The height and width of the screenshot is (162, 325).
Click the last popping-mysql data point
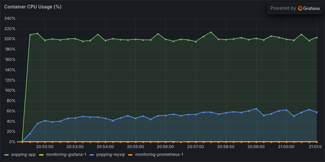pyautogui.click(x=317, y=112)
